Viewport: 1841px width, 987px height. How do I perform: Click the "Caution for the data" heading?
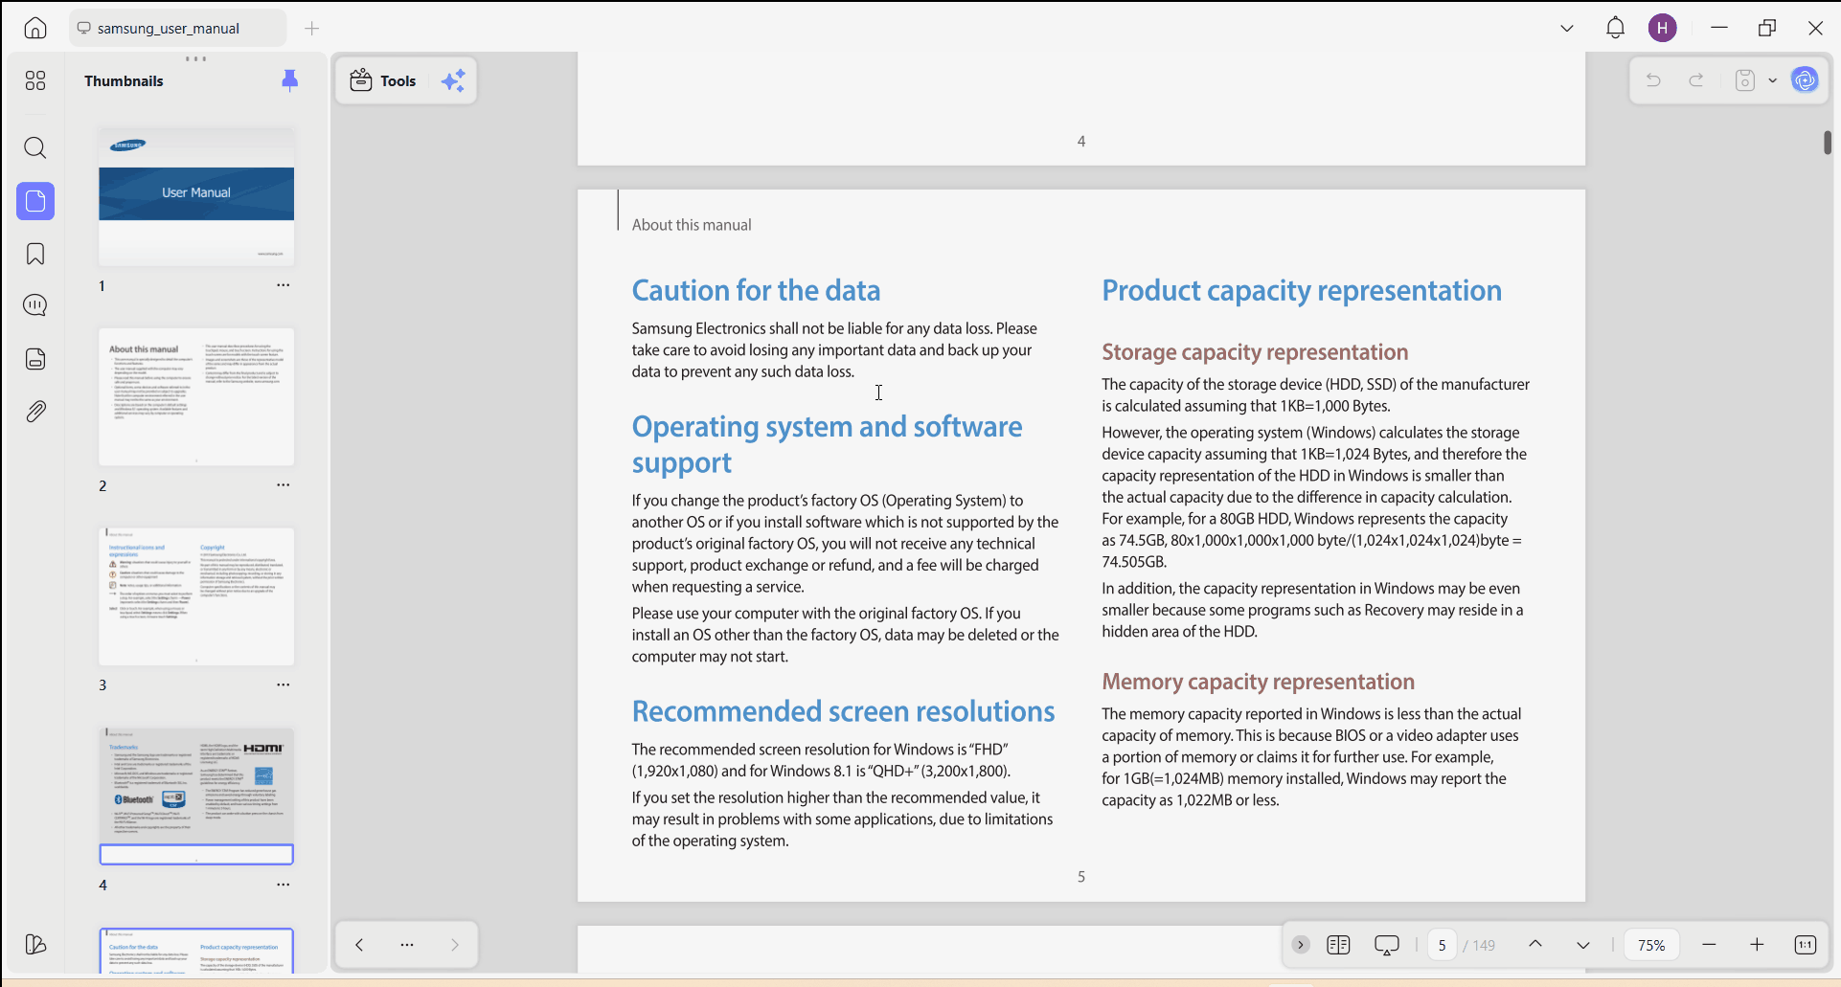tap(756, 291)
